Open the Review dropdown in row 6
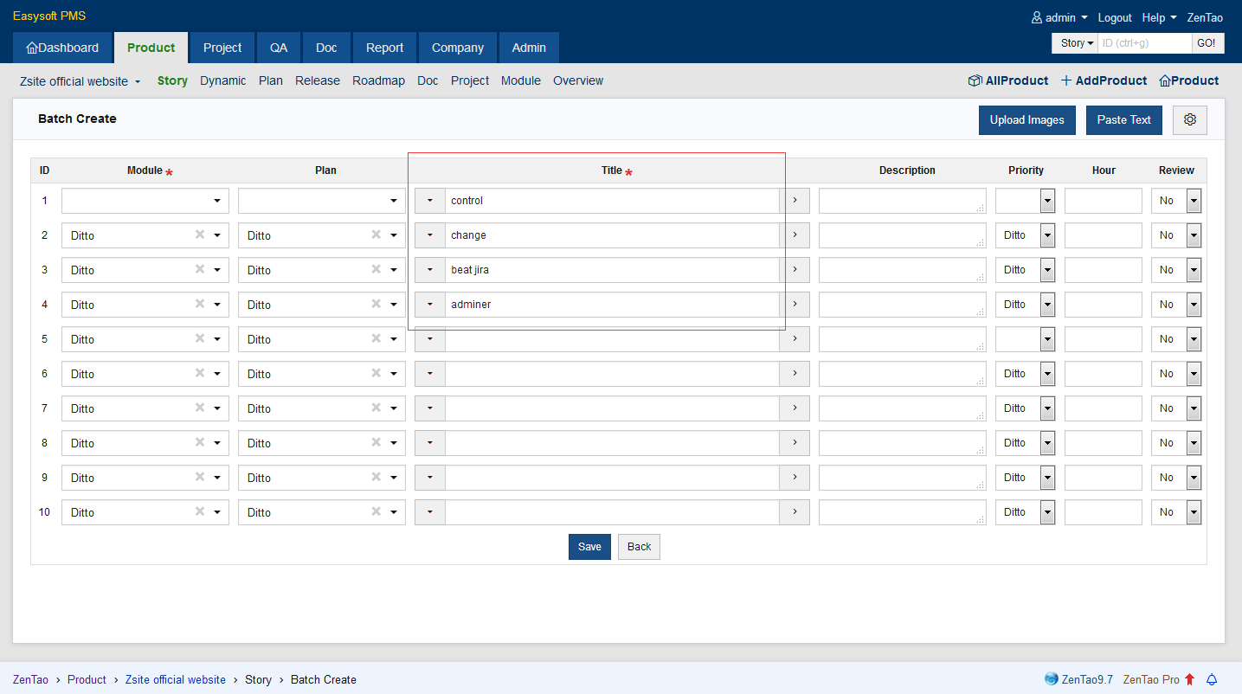The image size is (1242, 694). tap(1194, 374)
